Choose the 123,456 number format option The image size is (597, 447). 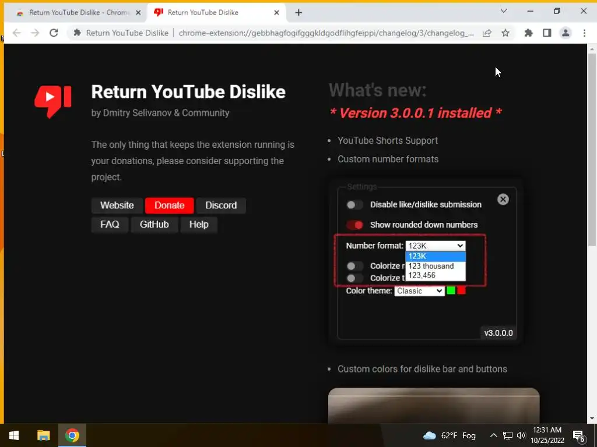point(436,275)
